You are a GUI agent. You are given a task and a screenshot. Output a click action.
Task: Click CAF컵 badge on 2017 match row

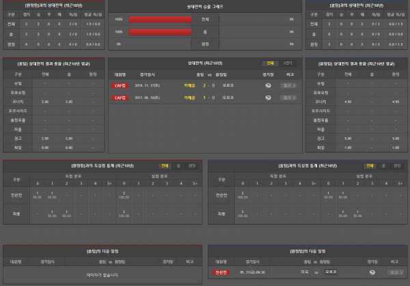point(120,98)
